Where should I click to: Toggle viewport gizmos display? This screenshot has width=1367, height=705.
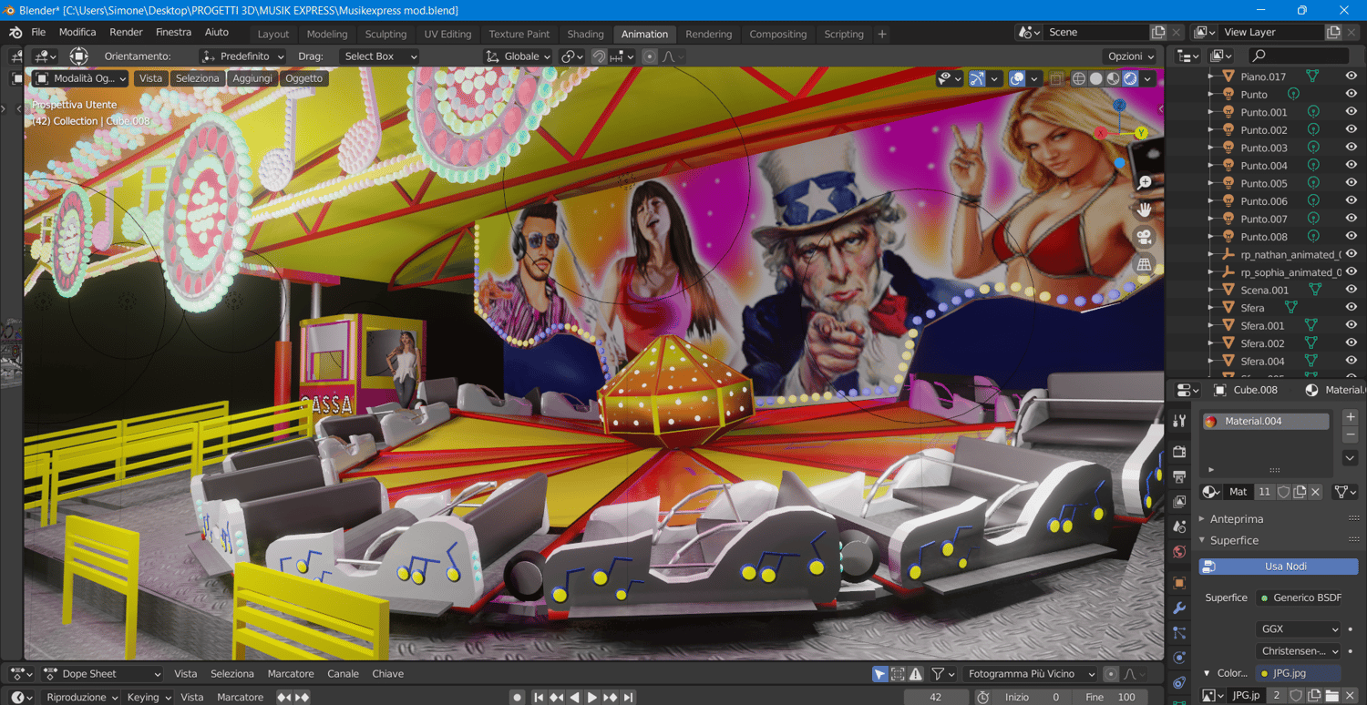point(977,78)
